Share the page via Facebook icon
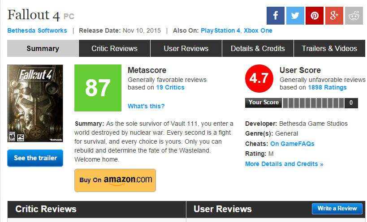Image resolution: width=367 pixels, height=222 pixels. pyautogui.click(x=276, y=16)
